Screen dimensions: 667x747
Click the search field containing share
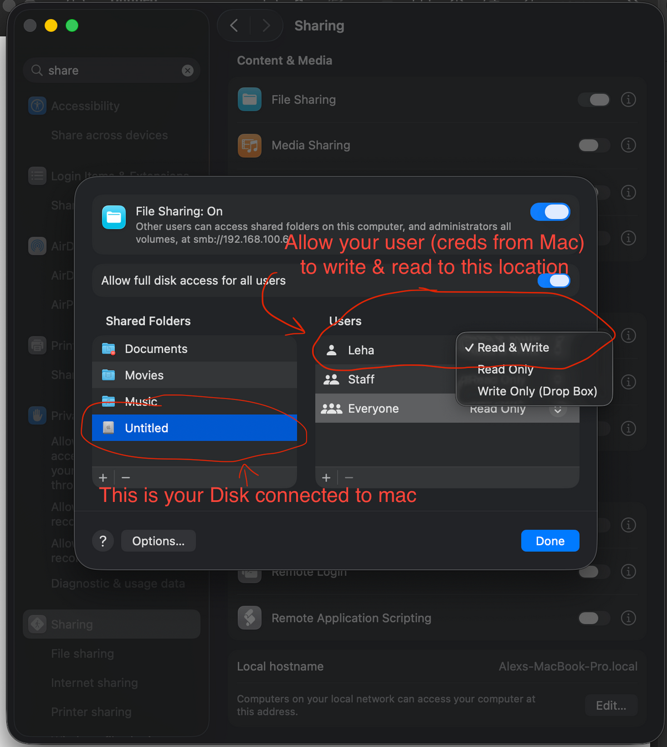tap(111, 71)
